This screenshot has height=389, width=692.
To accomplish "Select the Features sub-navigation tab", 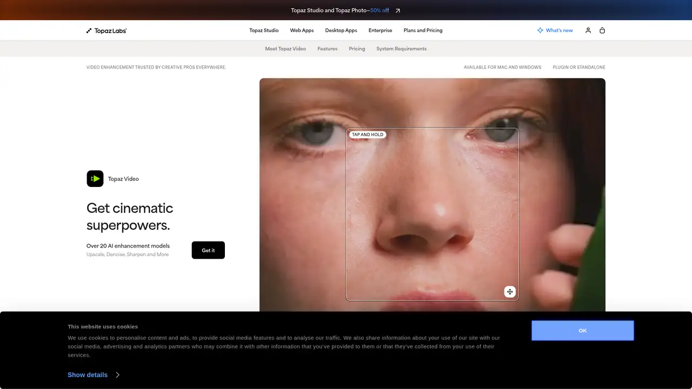I will (328, 49).
